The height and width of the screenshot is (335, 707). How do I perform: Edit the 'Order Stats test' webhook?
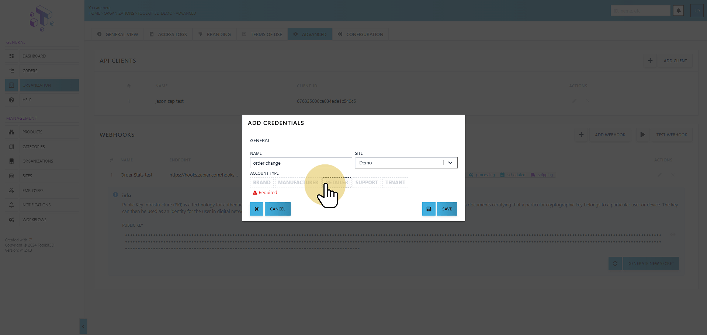(x=659, y=175)
